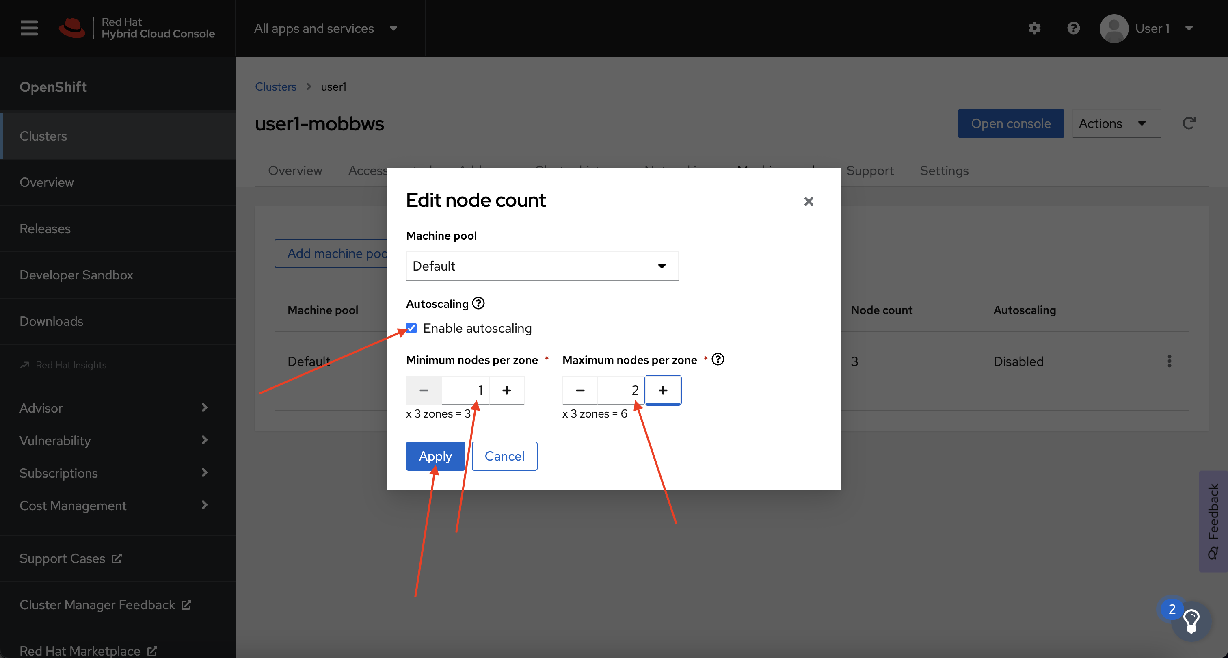Click the Autoscaling column header

[1025, 310]
